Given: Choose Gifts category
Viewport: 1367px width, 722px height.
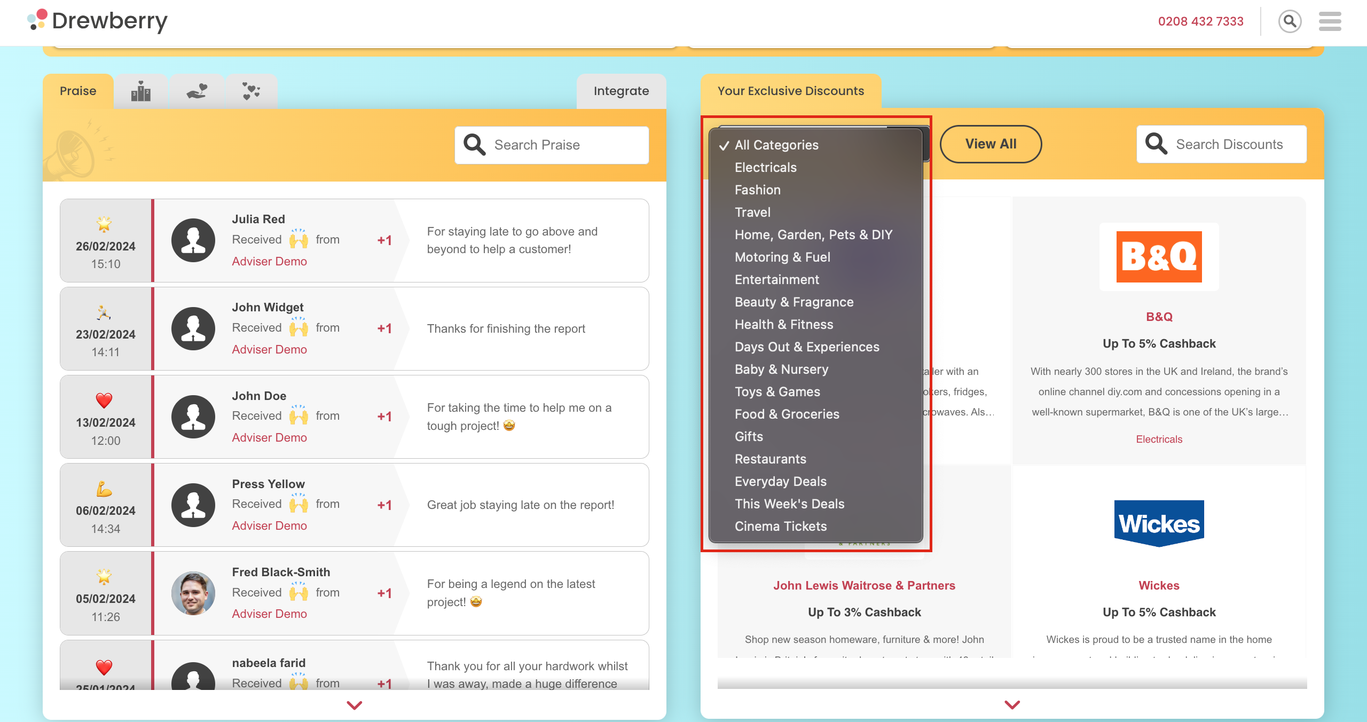Looking at the screenshot, I should (816, 437).
